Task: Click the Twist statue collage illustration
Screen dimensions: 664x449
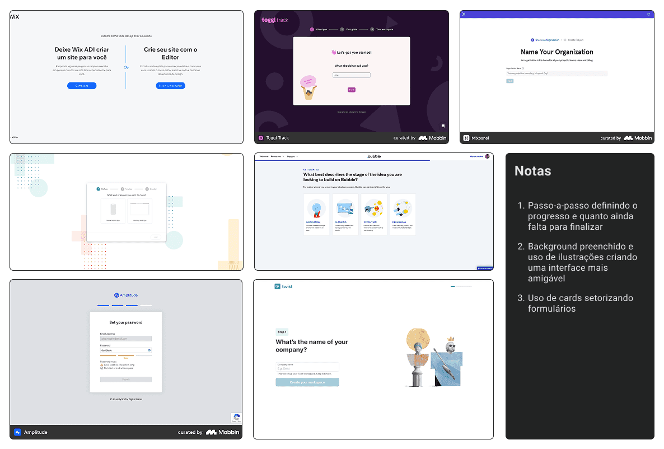Action: pyautogui.click(x=434, y=358)
